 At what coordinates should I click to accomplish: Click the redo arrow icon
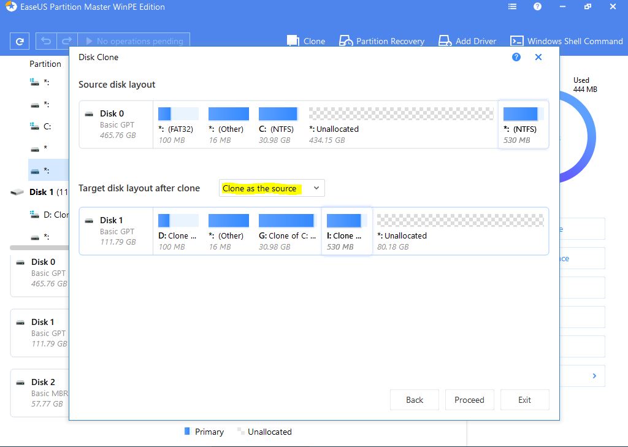coord(68,42)
